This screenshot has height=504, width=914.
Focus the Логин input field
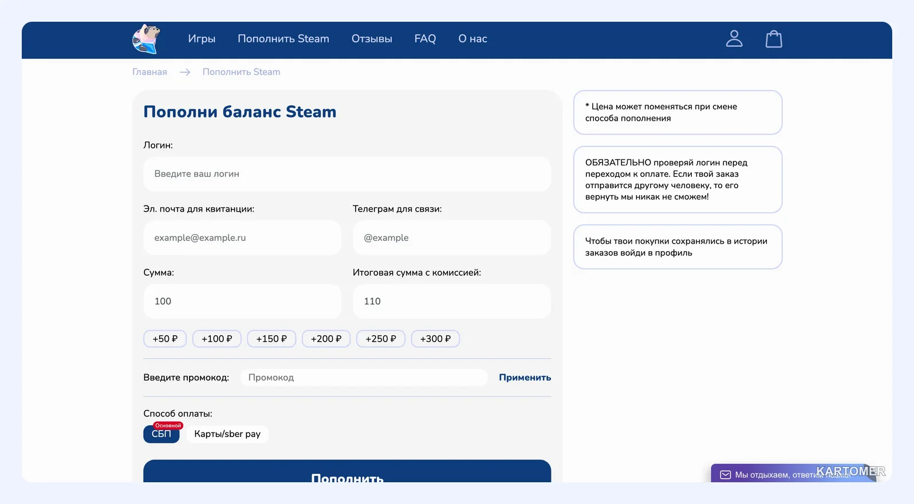[x=347, y=174]
